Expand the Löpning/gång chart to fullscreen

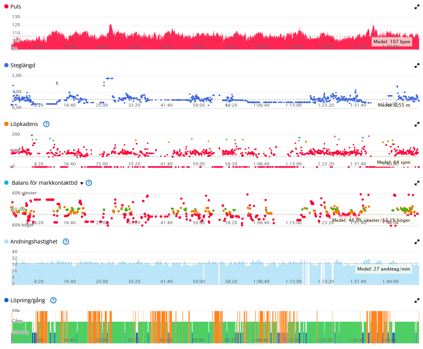[x=417, y=300]
